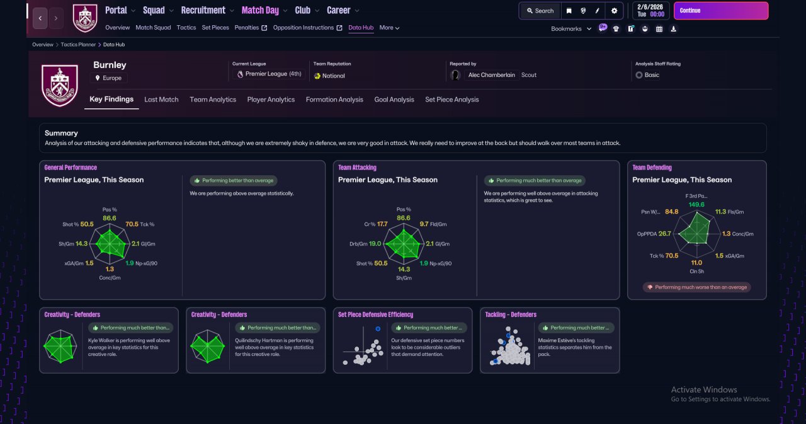The image size is (806, 424).
Task: Go back with the left arrow button
Action: pos(40,18)
